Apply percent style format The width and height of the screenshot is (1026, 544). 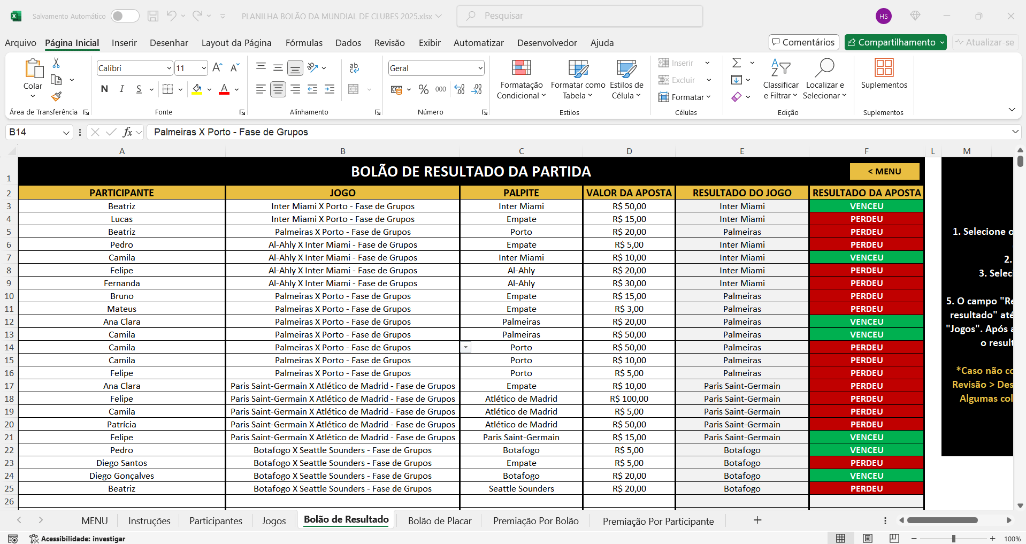[424, 89]
